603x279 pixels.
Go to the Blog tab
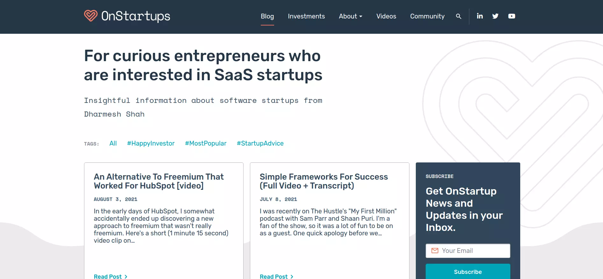(x=267, y=16)
